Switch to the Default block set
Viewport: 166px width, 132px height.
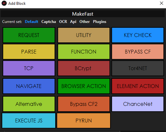(x=32, y=22)
